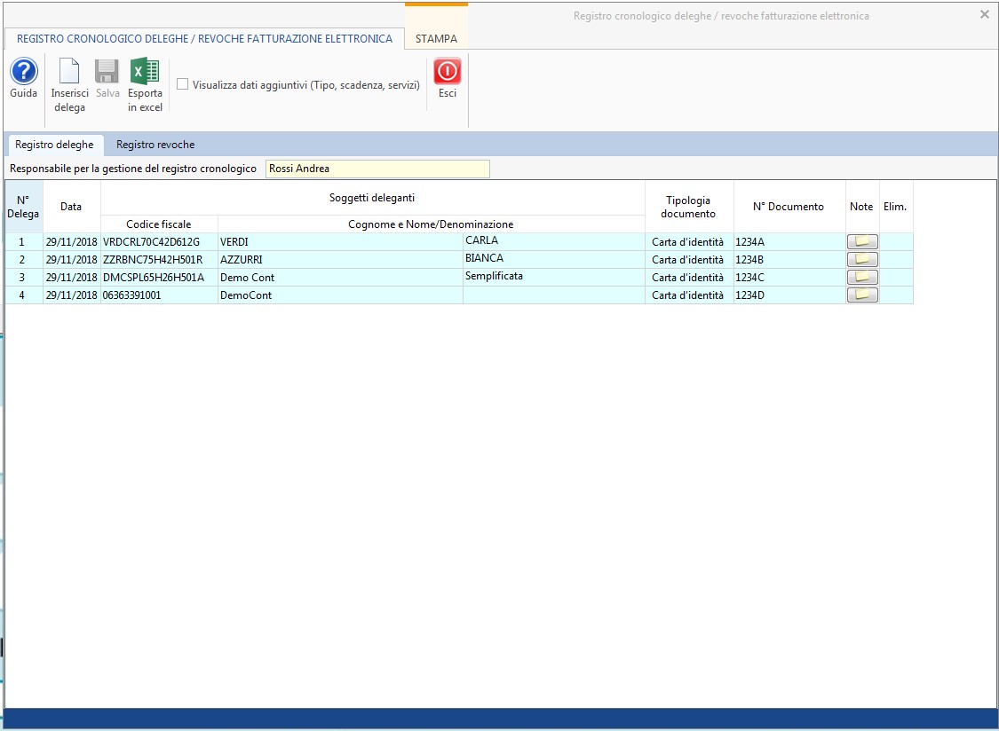The width and height of the screenshot is (999, 731).
Task: Select the Registro deleghe tab
Action: [54, 145]
